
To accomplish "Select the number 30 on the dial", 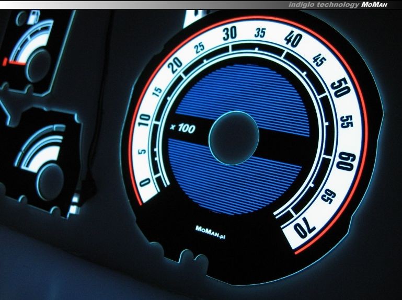I will tap(229, 34).
